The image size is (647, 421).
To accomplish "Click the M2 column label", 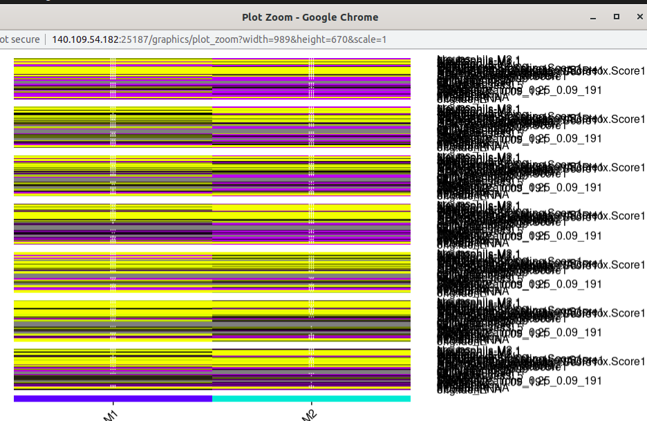I will (x=310, y=415).
